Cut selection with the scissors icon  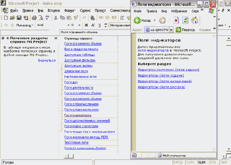click(x=55, y=18)
